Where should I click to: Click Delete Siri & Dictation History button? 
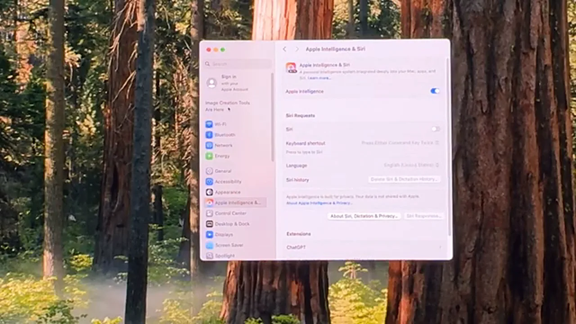point(404,179)
